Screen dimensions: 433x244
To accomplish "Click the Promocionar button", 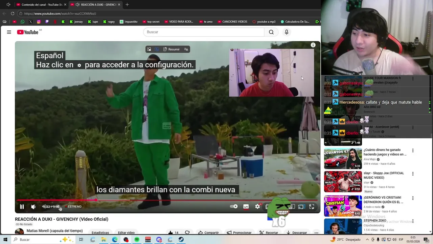I will [x=239, y=233].
